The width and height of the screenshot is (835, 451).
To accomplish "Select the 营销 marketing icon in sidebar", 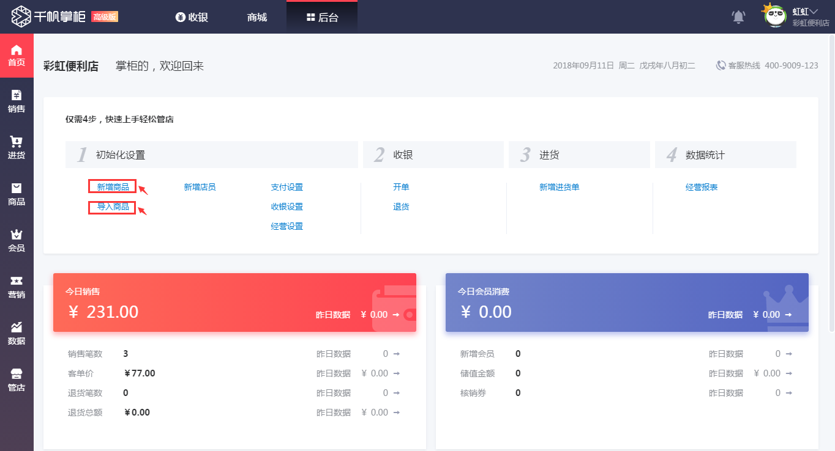I will (17, 283).
